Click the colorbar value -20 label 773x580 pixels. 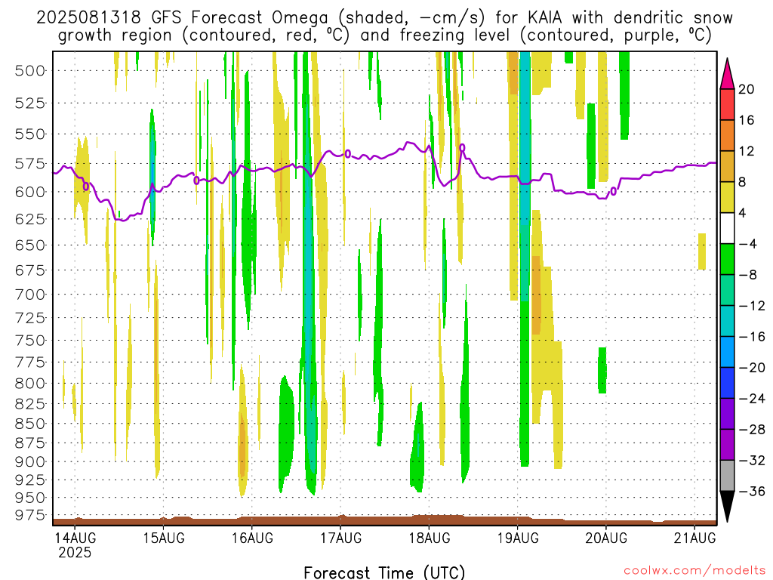(x=751, y=368)
